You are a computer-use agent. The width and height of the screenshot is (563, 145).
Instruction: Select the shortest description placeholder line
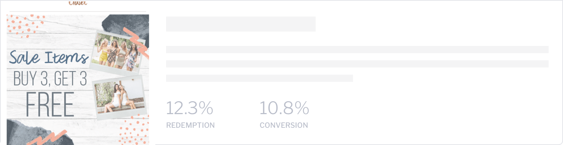[x=259, y=78]
